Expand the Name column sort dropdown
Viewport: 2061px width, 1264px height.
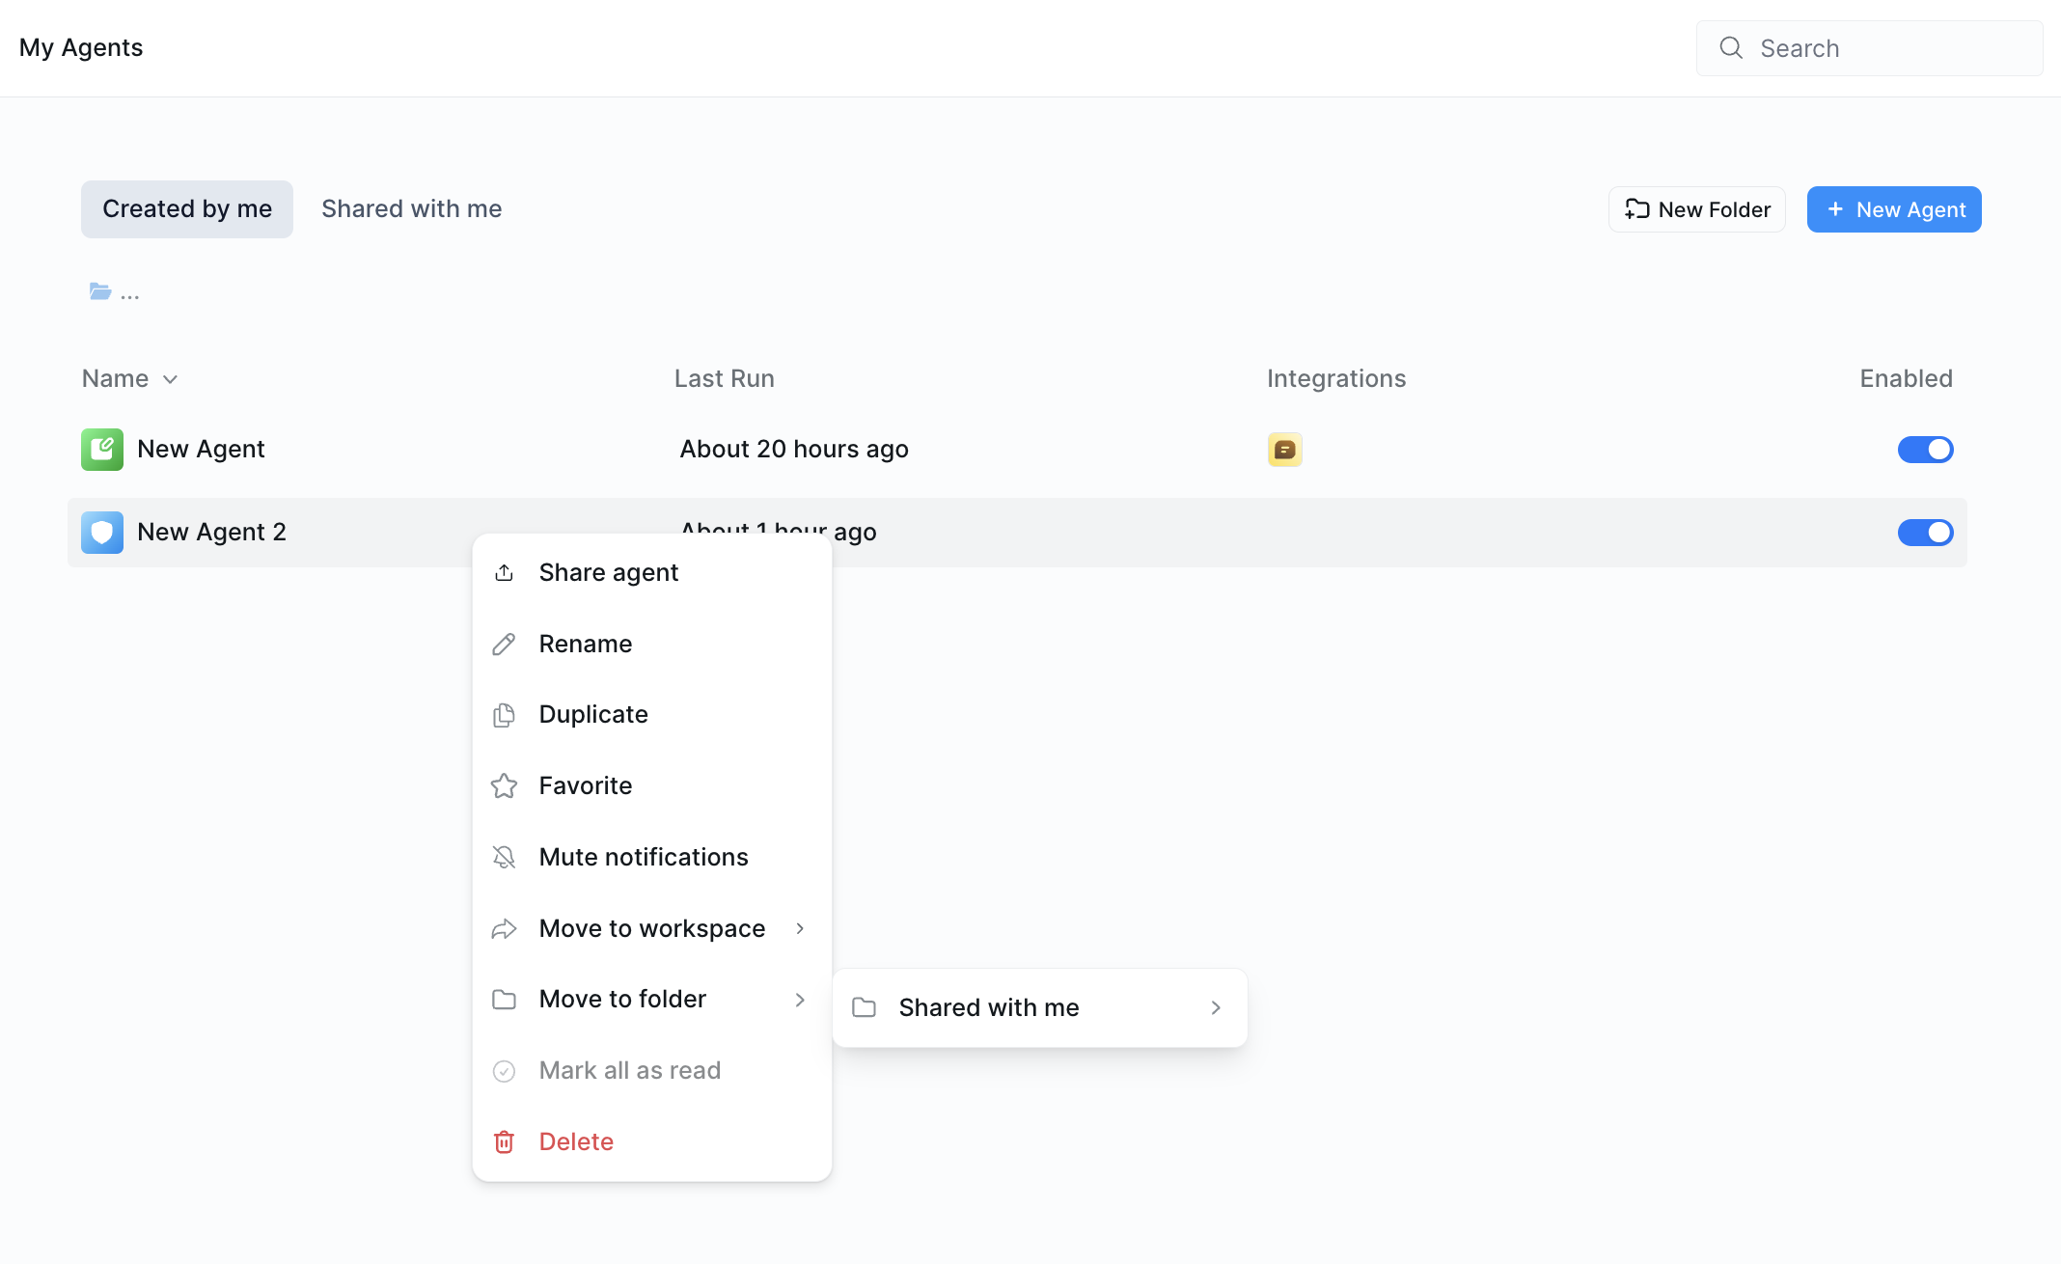[171, 378]
